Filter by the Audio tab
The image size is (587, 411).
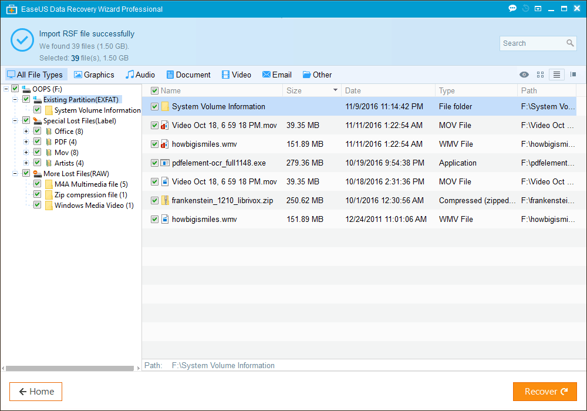click(x=140, y=75)
